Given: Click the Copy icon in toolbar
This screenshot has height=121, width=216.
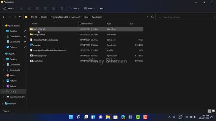Looking at the screenshot, I should 29,8.
